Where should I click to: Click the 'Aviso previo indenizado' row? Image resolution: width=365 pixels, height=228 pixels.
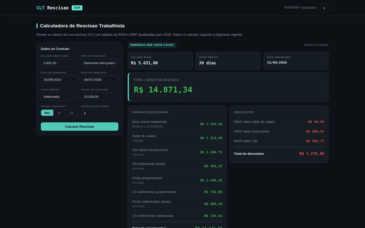(x=177, y=124)
